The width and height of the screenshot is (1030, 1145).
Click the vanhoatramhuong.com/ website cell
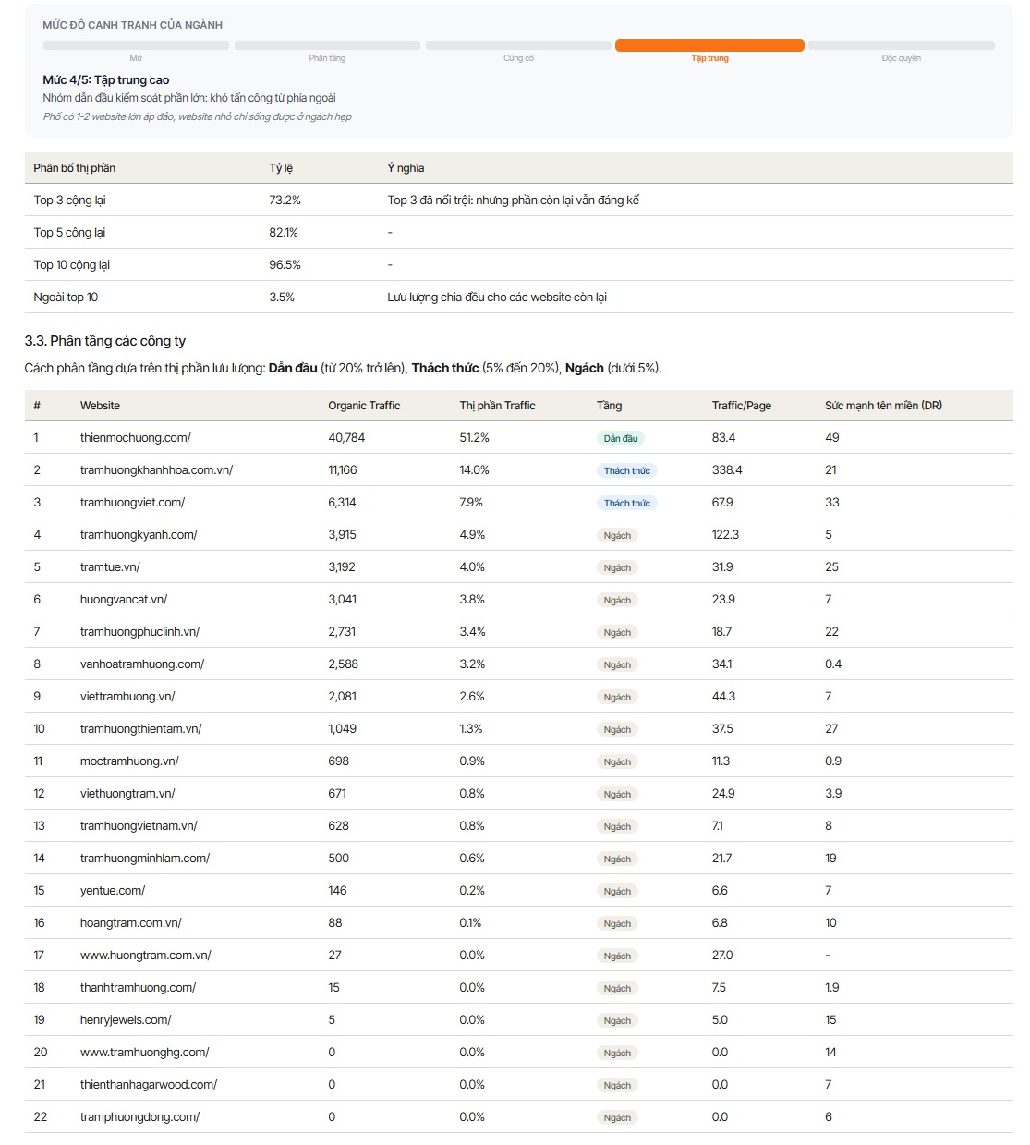142,664
